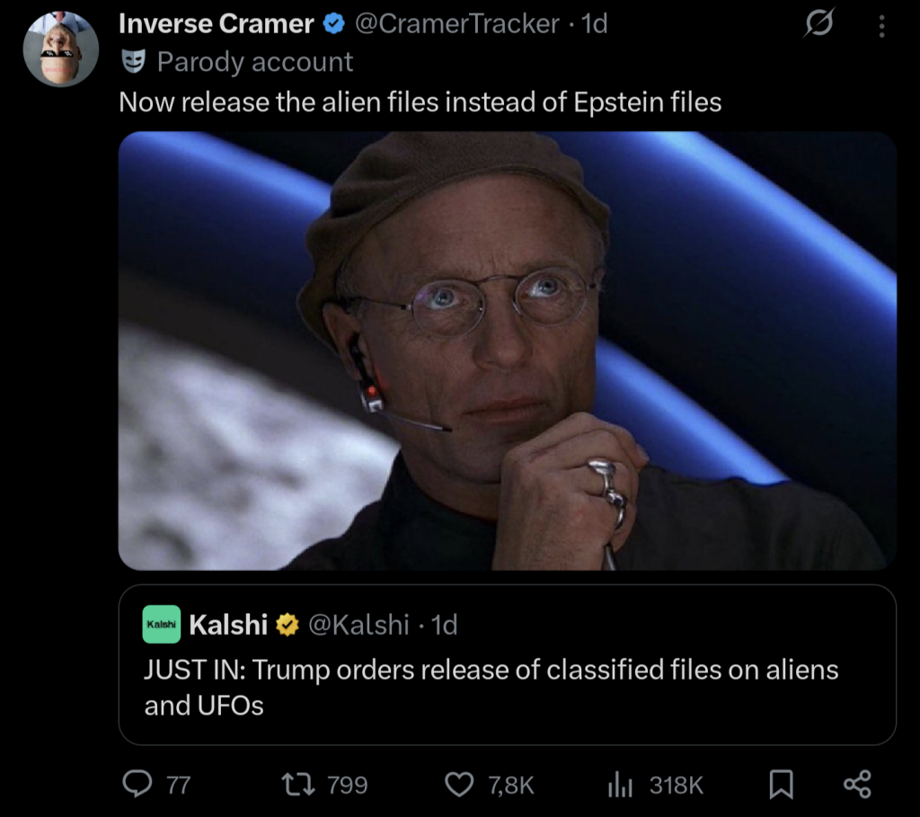The width and height of the screenshot is (920, 817).
Task: Click the Inverse Cramer display name
Action: coord(216,24)
